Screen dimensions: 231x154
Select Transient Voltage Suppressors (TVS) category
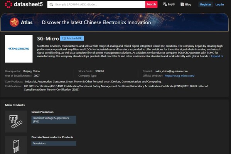coord(54,120)
